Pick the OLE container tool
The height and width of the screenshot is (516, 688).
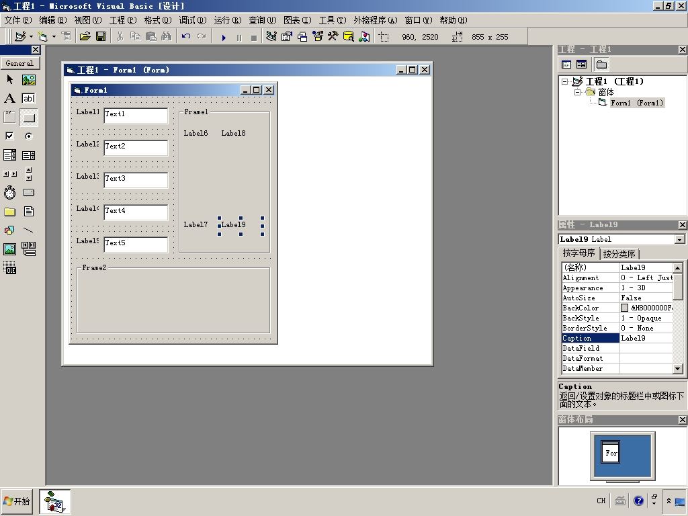(9, 267)
